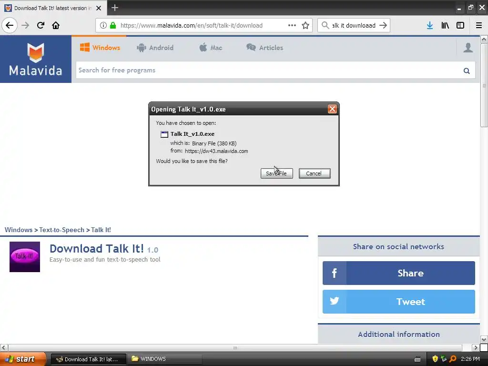
Task: Show site information icon in address bar
Action: (x=103, y=25)
